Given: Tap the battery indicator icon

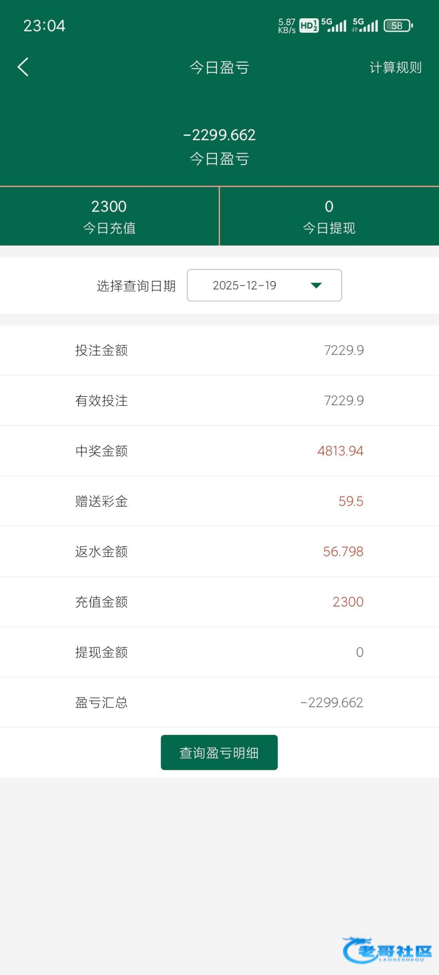Looking at the screenshot, I should [398, 26].
